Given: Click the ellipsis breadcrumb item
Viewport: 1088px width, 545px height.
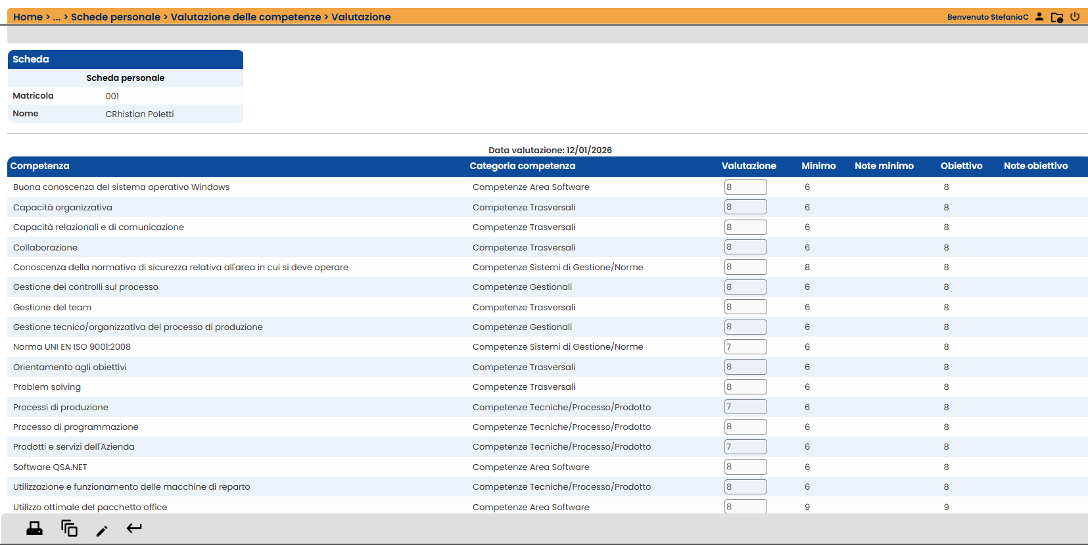Looking at the screenshot, I should (x=57, y=17).
